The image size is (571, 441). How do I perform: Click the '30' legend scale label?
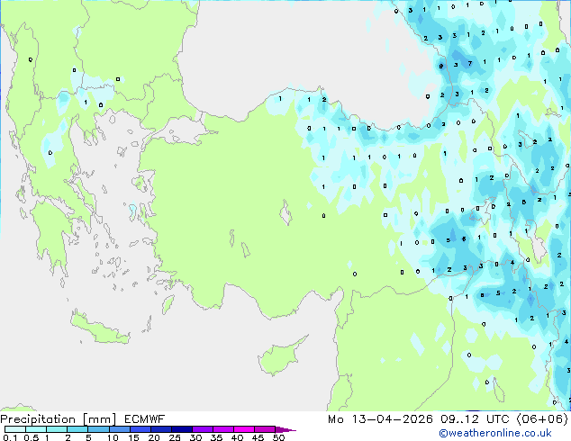(195, 437)
